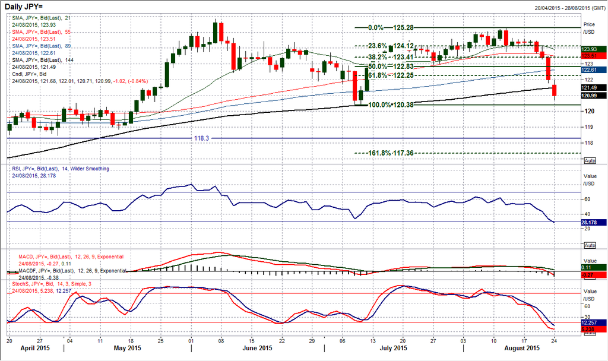Click July 2015 on the time axis
The image size is (608, 361).
393,348
